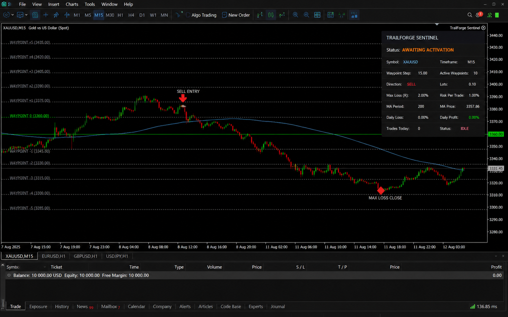508x317 pixels.
Task: Expand the new chart dropdown arrow
Action: tap(12, 15)
